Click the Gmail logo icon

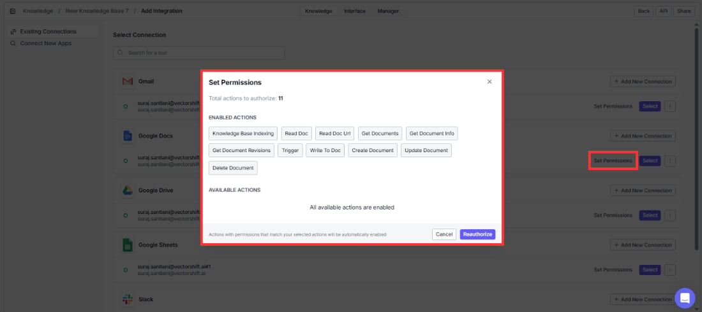[x=128, y=82]
